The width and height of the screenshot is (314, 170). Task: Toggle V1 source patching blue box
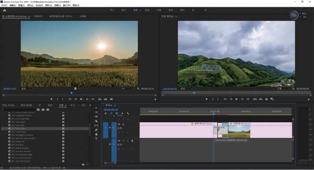pos(105,130)
